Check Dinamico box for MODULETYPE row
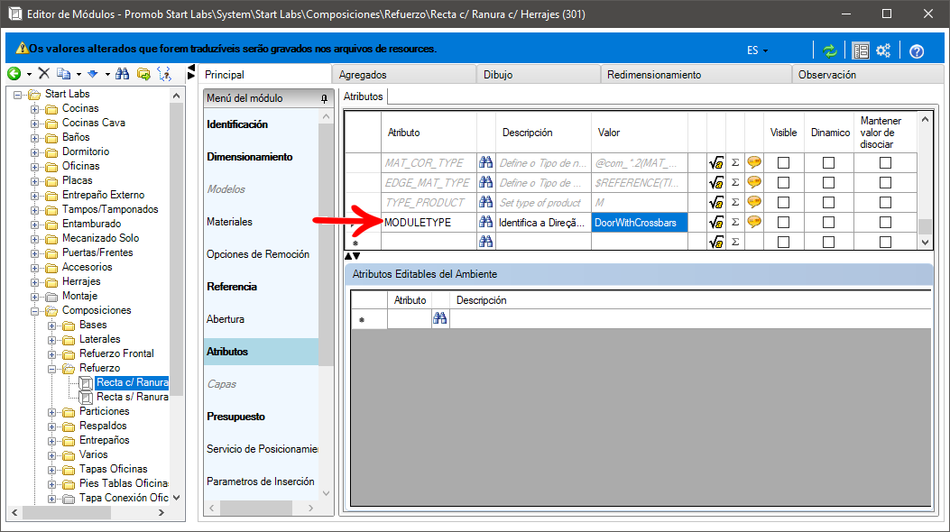The width and height of the screenshot is (950, 532). click(828, 223)
